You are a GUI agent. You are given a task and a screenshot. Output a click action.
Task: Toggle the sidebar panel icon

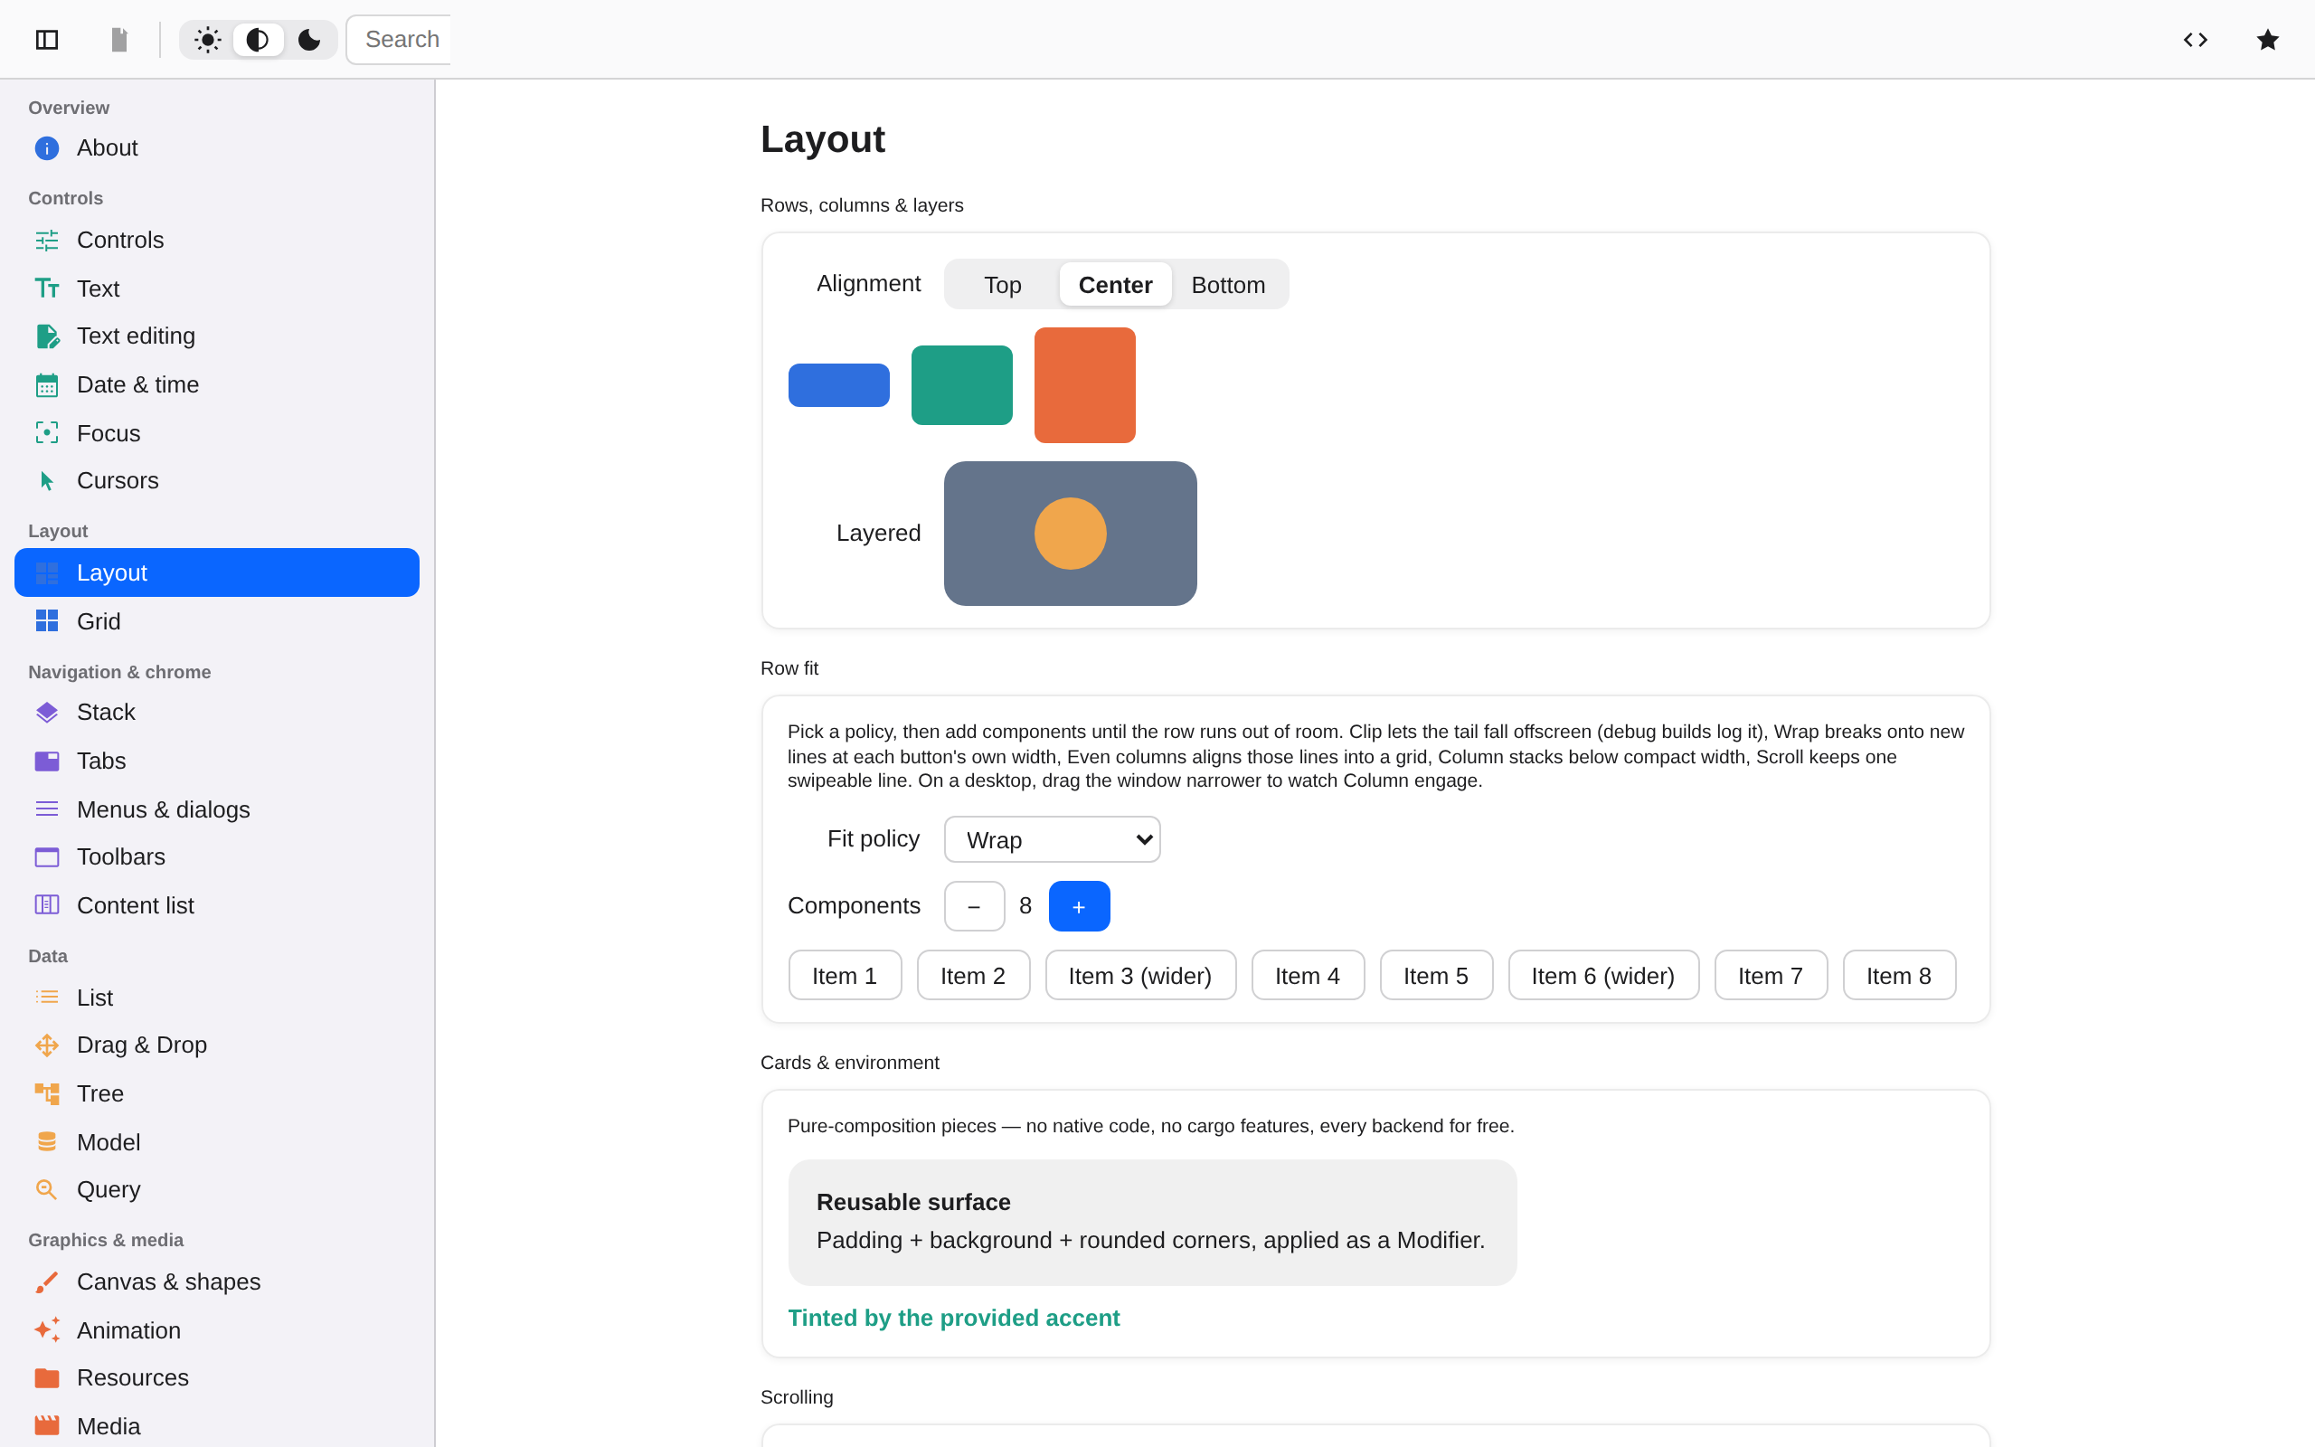[x=47, y=39]
